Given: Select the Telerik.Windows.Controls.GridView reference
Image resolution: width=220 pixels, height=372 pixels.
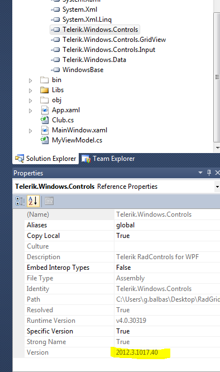Looking at the screenshot, I should coord(114,40).
